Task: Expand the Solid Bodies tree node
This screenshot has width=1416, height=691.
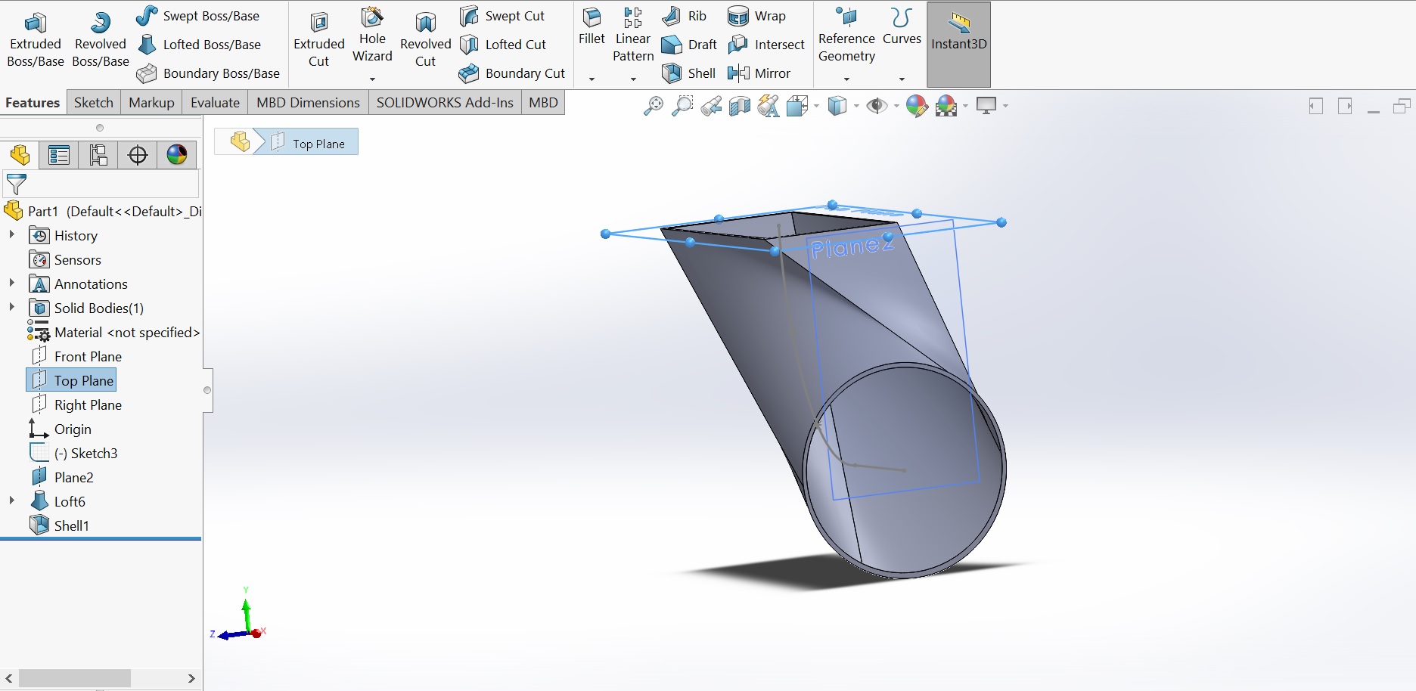Action: coord(11,308)
